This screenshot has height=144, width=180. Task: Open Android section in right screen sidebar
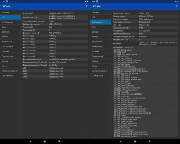(100, 37)
